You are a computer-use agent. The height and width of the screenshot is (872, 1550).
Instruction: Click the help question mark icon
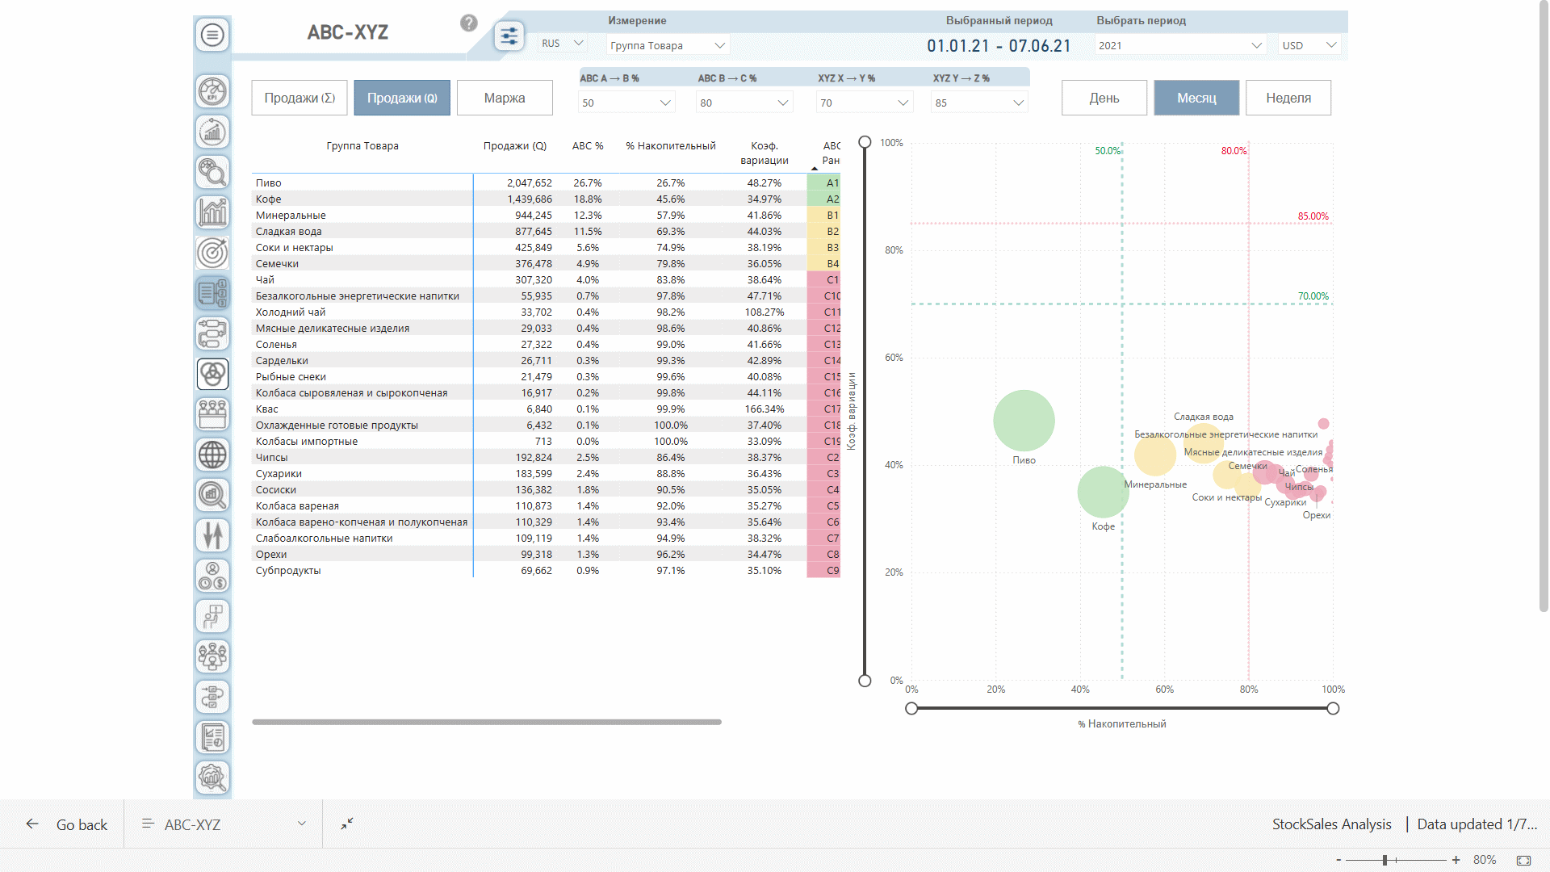(x=469, y=23)
